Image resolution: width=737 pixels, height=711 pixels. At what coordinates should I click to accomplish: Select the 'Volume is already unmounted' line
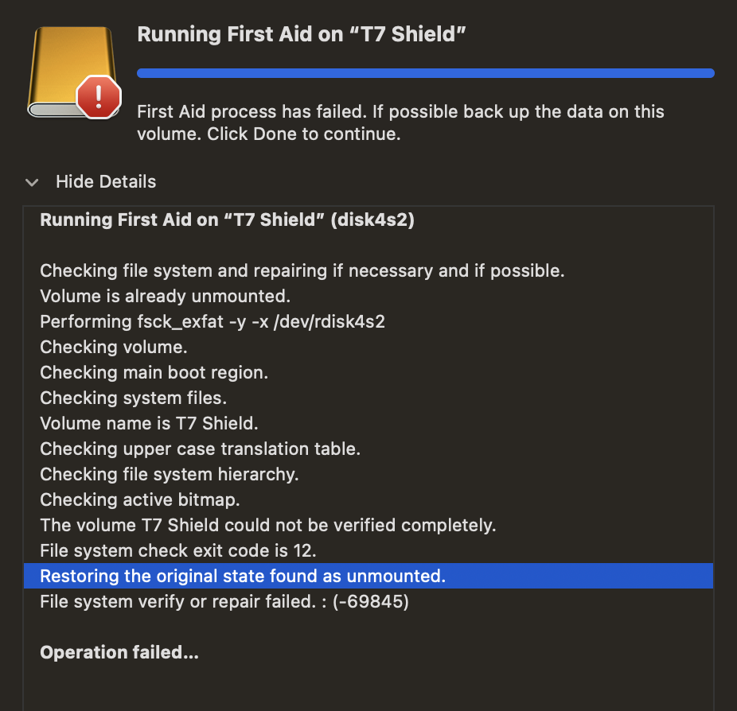165,296
